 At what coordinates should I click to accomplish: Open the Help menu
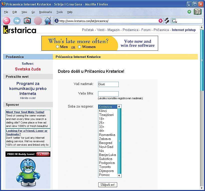click(x=70, y=12)
